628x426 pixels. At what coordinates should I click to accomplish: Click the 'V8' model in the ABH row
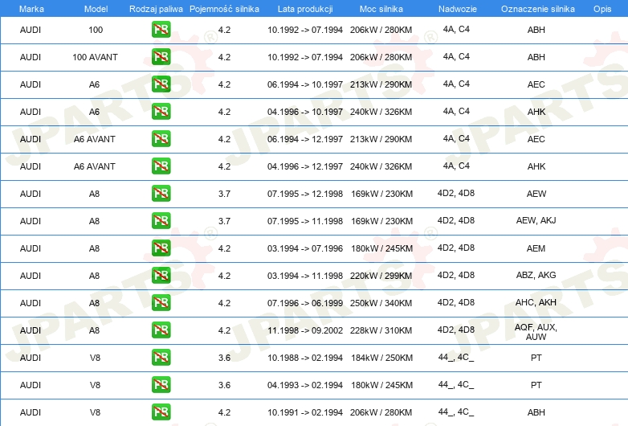pyautogui.click(x=95, y=412)
